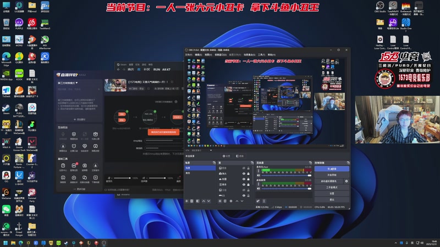Open Steam desktop shortcut icon
The height and width of the screenshot is (247, 440).
[x=6, y=109]
